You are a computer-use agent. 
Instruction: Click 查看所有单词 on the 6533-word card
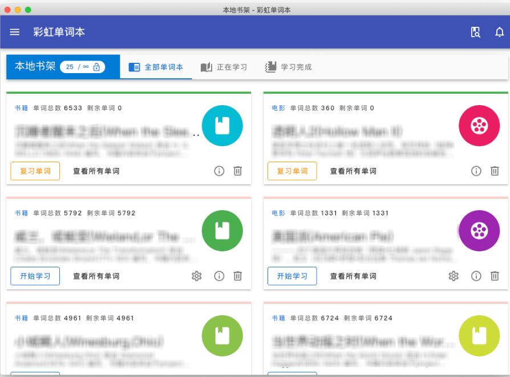coord(96,171)
